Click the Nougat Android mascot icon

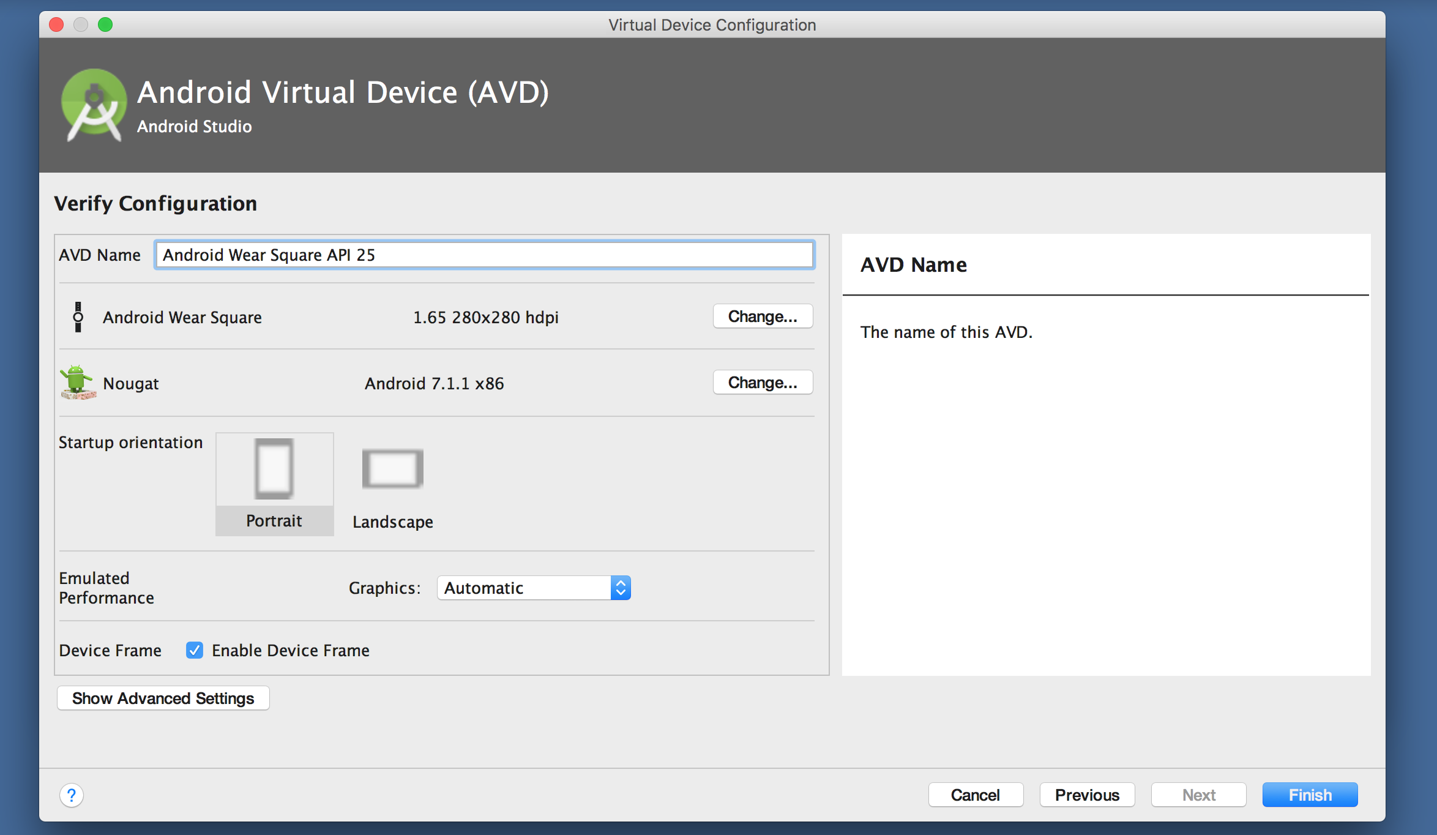pyautogui.click(x=78, y=383)
